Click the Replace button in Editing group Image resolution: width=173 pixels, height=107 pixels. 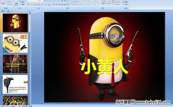pyautogui.click(x=126, y=2)
